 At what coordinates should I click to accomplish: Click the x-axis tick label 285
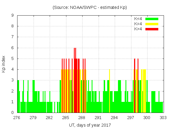pos(65,118)
